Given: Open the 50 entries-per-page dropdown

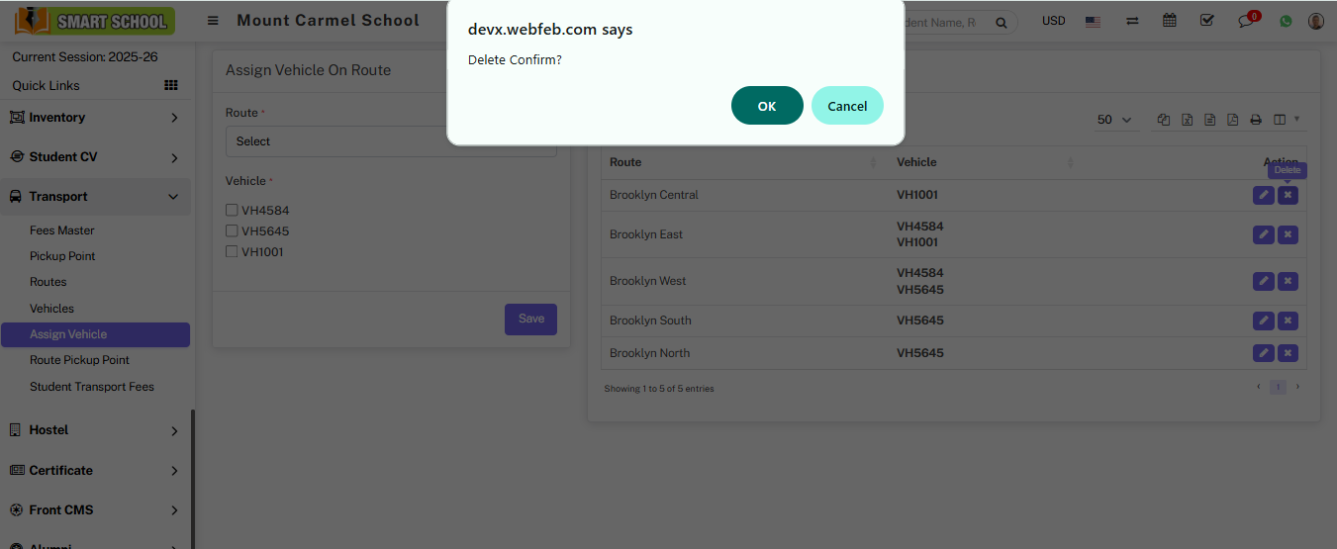Looking at the screenshot, I should pos(1114,120).
